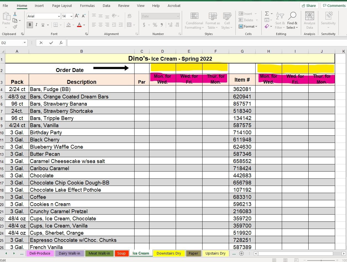Click the Decrease Decimal icon
The image size is (347, 262).
(177, 25)
